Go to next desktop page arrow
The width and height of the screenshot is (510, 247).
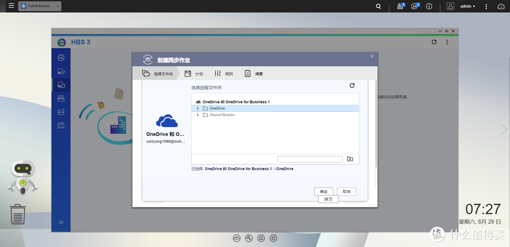(x=503, y=130)
